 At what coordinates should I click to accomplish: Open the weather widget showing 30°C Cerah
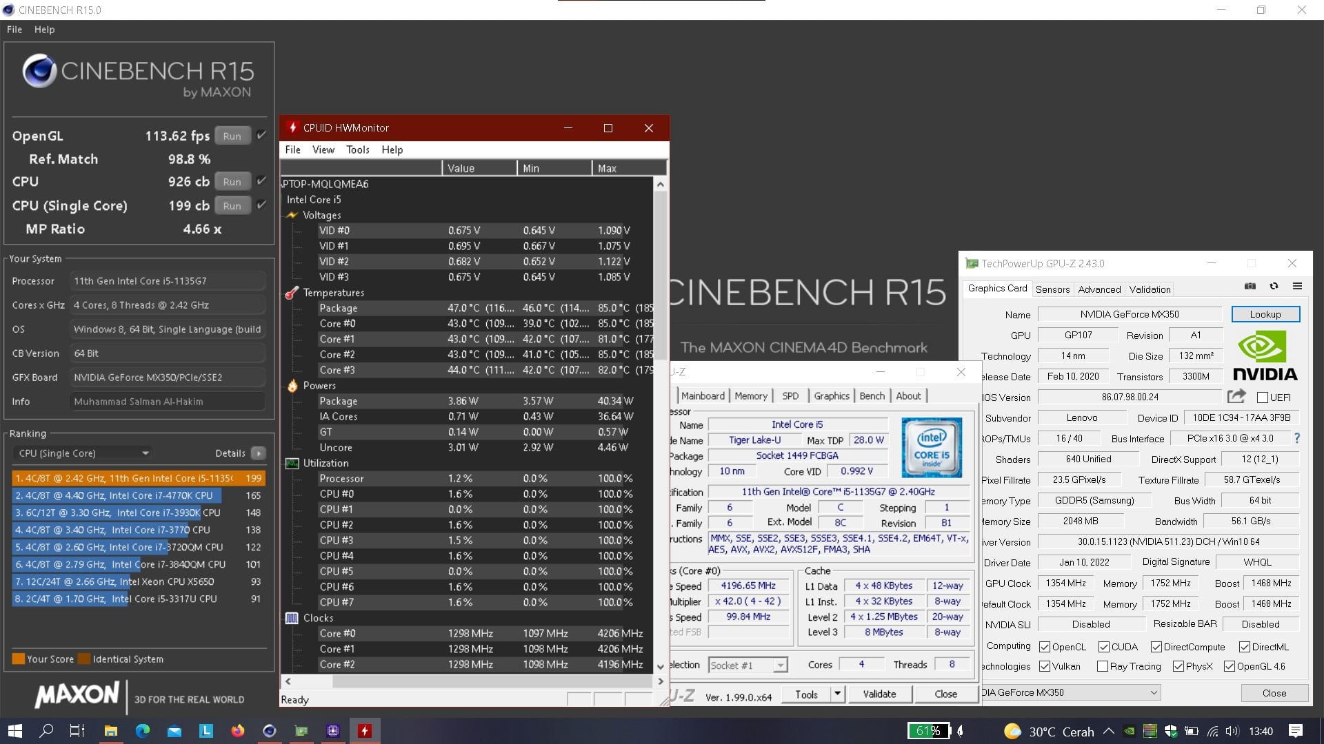1049,732
